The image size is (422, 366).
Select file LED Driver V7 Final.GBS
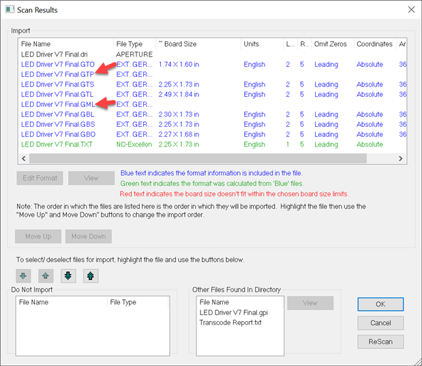point(58,124)
